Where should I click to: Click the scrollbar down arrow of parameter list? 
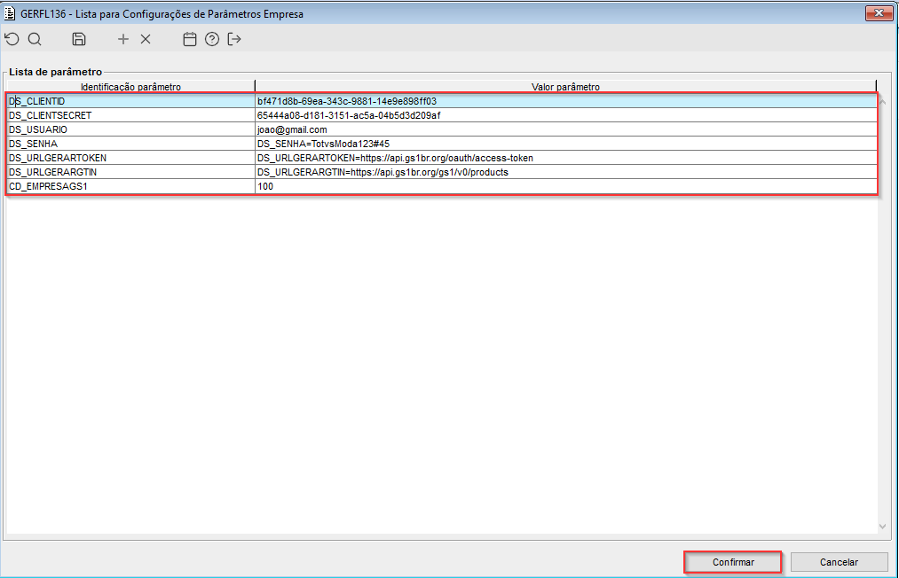[x=882, y=526]
